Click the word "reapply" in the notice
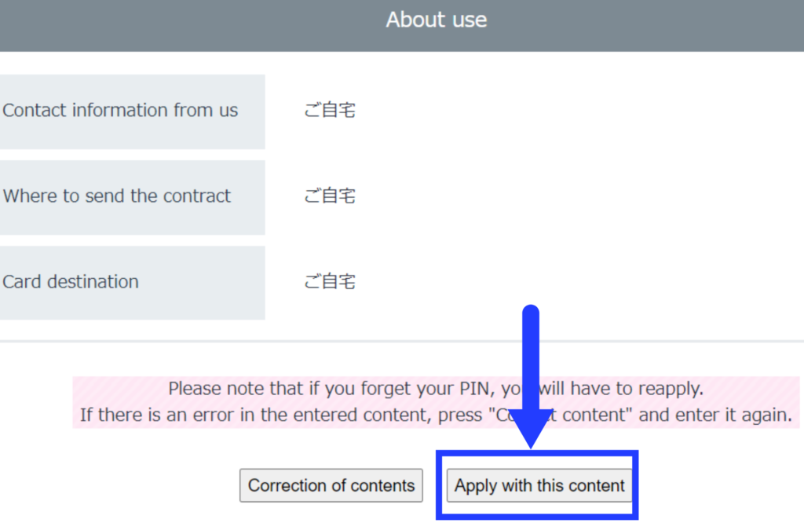 point(670,388)
